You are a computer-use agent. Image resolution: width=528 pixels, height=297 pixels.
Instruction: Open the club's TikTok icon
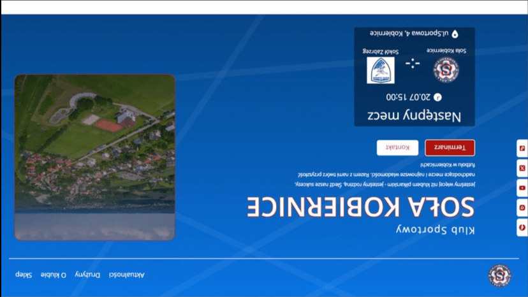(x=522, y=148)
